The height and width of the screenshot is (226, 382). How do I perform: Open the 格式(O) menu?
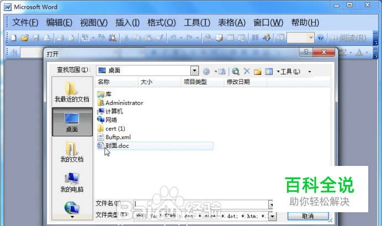click(162, 23)
